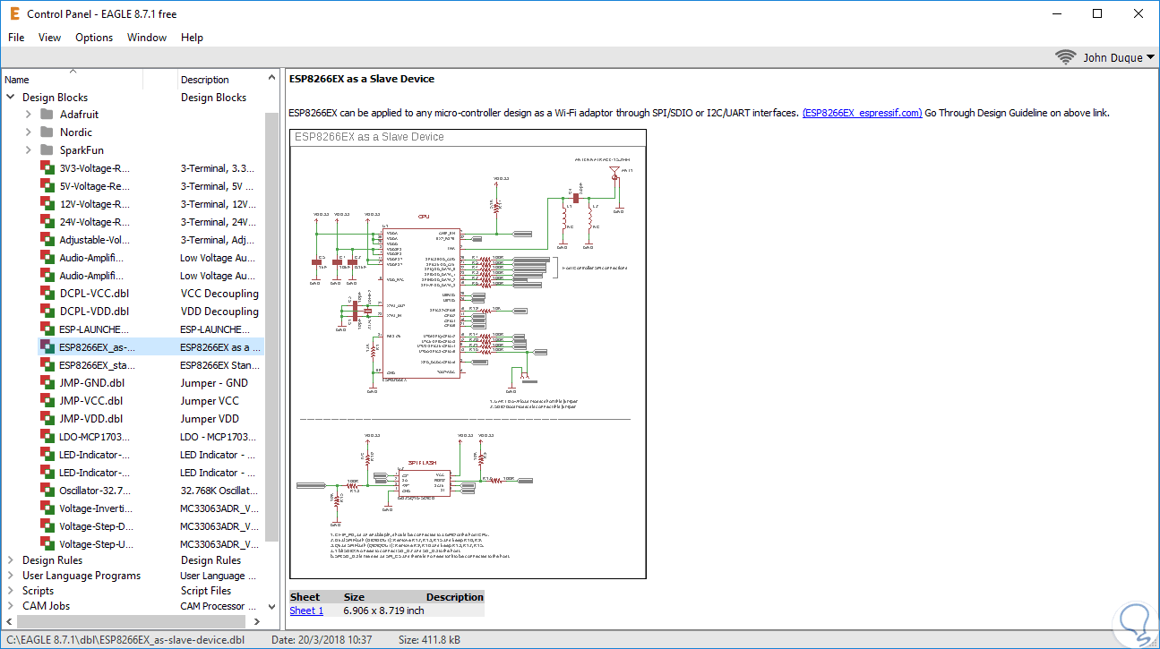This screenshot has height=649, width=1160.
Task: Expand the Design Rules node
Action: (x=11, y=560)
